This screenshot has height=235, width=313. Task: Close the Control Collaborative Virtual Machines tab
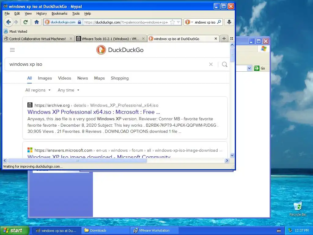point(71,39)
